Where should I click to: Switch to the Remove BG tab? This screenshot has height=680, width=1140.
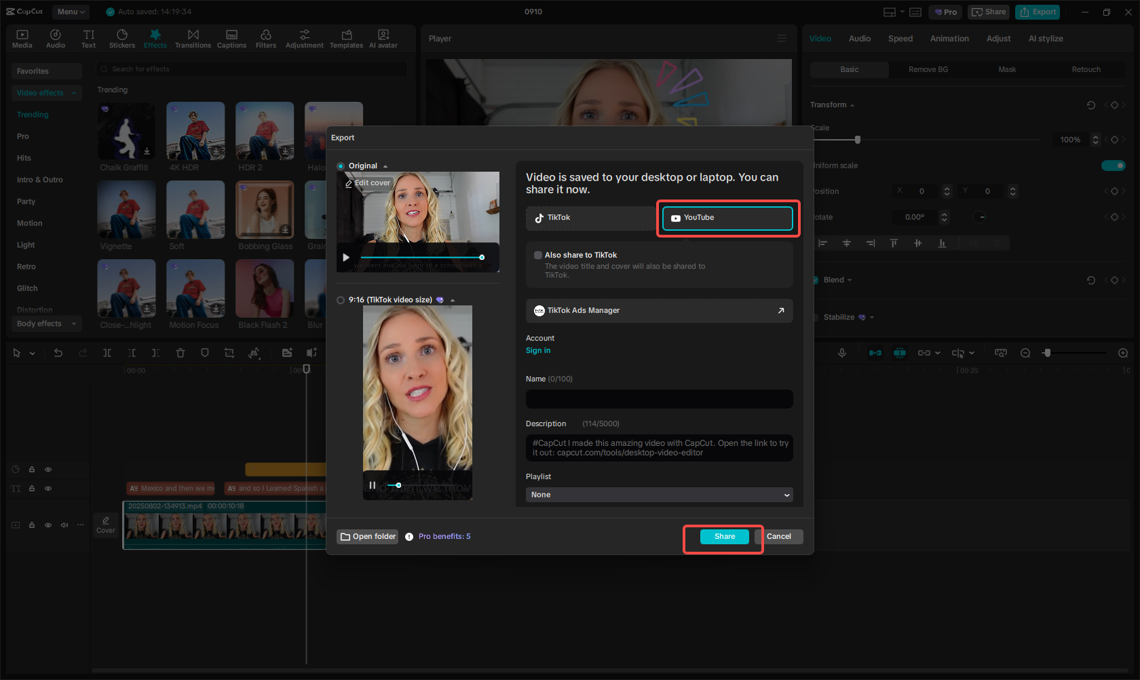tap(928, 69)
